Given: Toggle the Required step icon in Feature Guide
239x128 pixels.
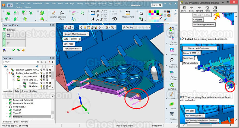Looking at the screenshot, I should (8, 36).
